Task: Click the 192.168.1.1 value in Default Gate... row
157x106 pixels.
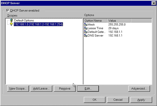Action: 115,32
